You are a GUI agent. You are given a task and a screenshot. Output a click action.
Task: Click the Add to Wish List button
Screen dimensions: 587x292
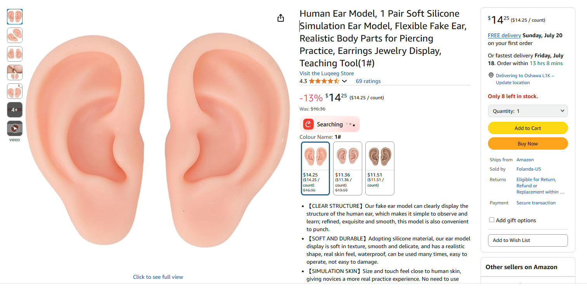(x=528, y=240)
